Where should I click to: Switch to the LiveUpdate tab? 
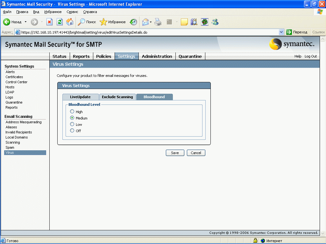coord(81,97)
